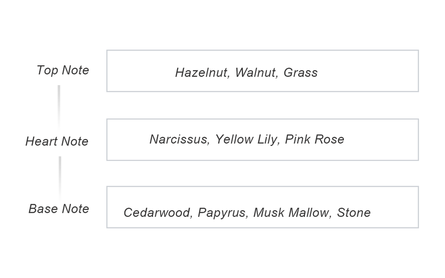Click the Papyrus text
445x278 pixels.
(x=222, y=213)
